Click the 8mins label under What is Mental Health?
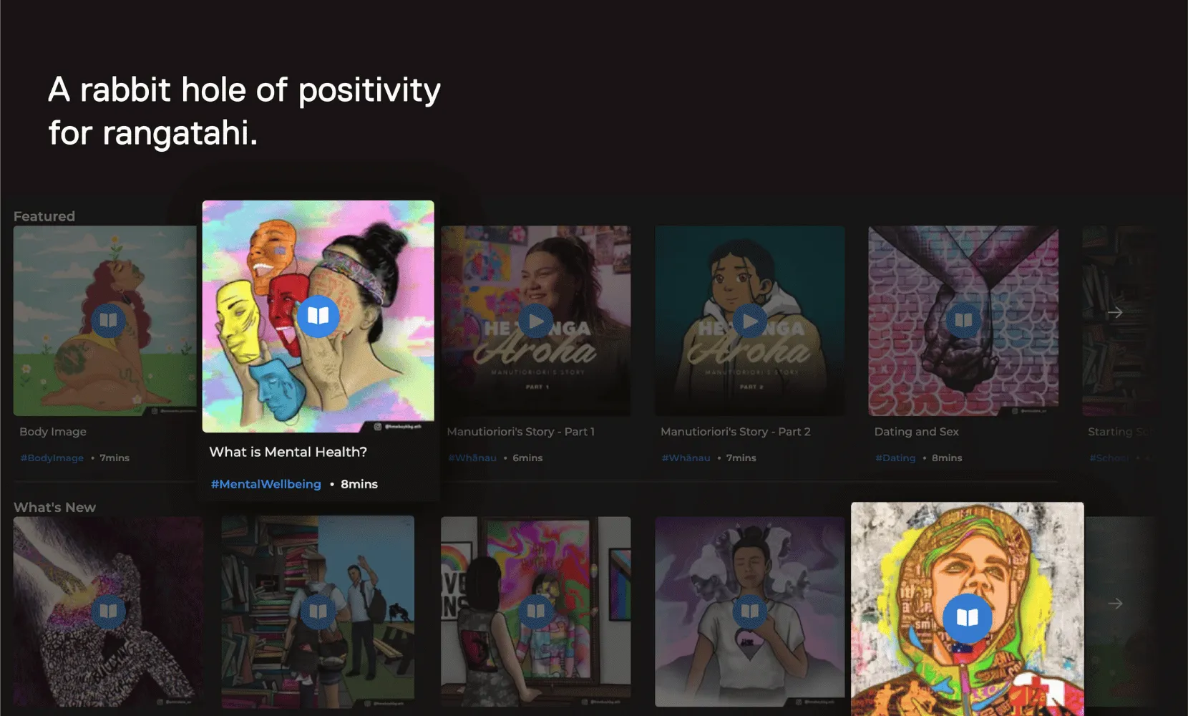This screenshot has height=716, width=1188. [x=359, y=485]
